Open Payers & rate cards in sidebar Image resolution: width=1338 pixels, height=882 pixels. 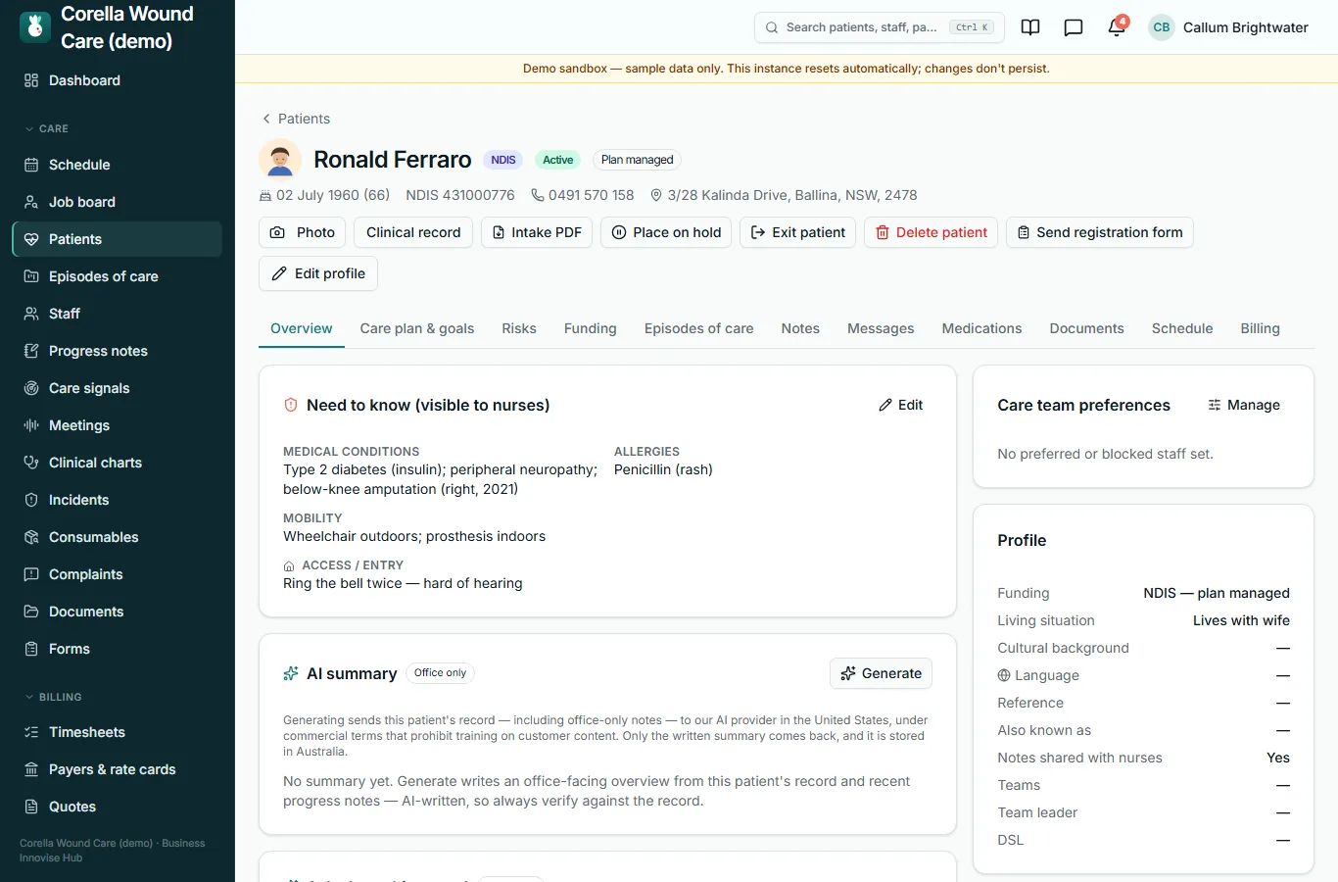coord(117,769)
